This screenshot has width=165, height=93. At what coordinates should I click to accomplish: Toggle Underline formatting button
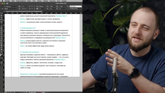[x=34, y=6]
